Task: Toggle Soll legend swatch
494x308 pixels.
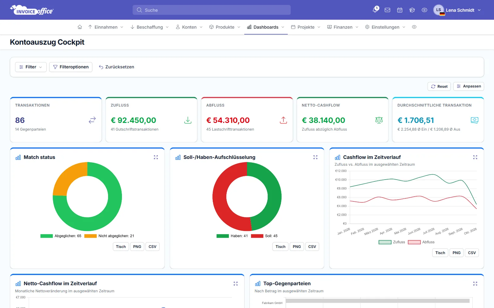Action: coord(257,236)
